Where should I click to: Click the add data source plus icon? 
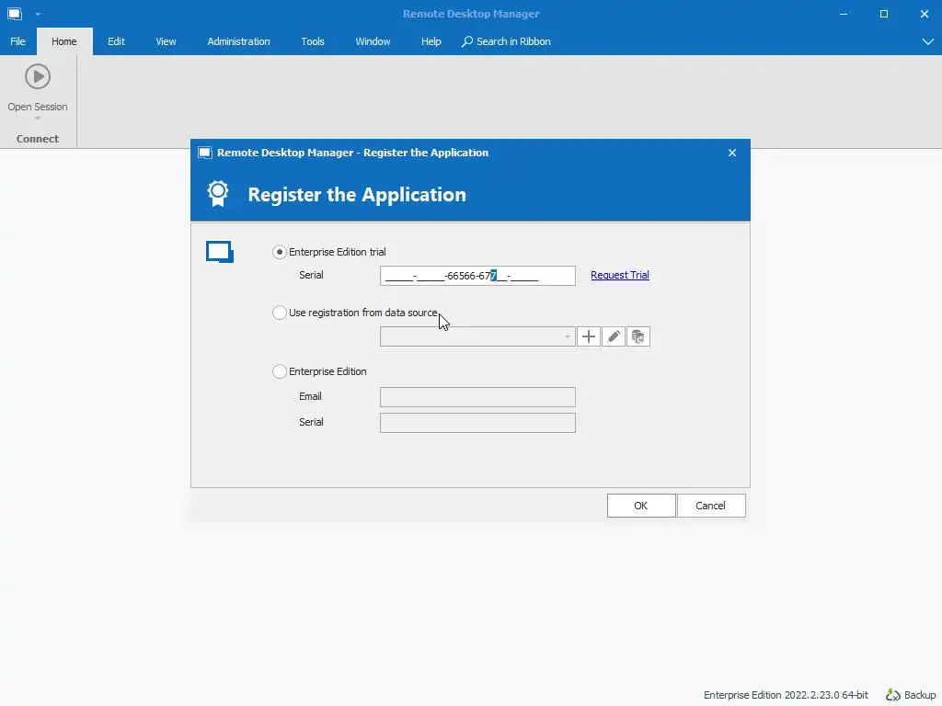coord(589,336)
